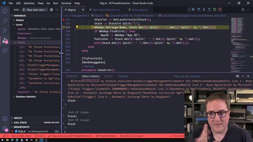Open the View menu
The width and height of the screenshot is (253, 142).
40,3
